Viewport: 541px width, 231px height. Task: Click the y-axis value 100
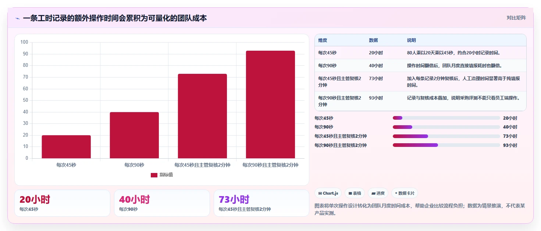point(24,42)
